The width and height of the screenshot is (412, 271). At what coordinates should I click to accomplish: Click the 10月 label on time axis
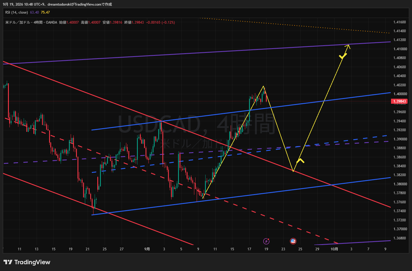tap(334, 249)
